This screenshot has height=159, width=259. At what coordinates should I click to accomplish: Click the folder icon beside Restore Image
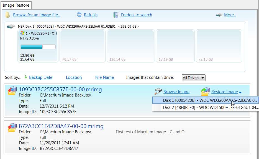click(x=206, y=92)
